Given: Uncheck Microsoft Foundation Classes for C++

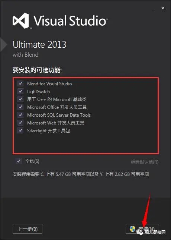Looking at the screenshot, I should [x=20, y=100].
